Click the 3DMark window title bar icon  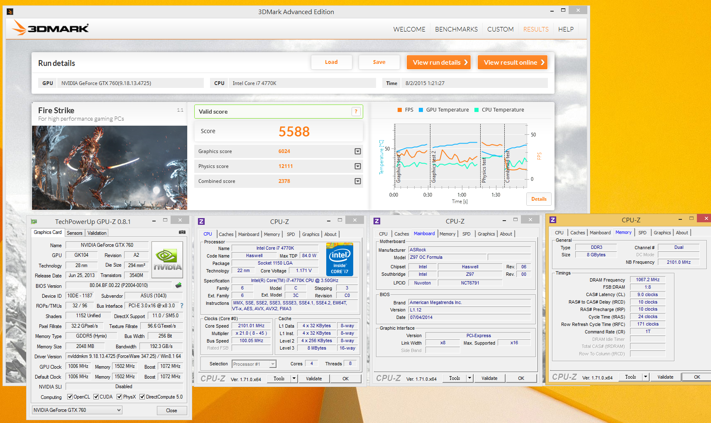click(x=10, y=12)
